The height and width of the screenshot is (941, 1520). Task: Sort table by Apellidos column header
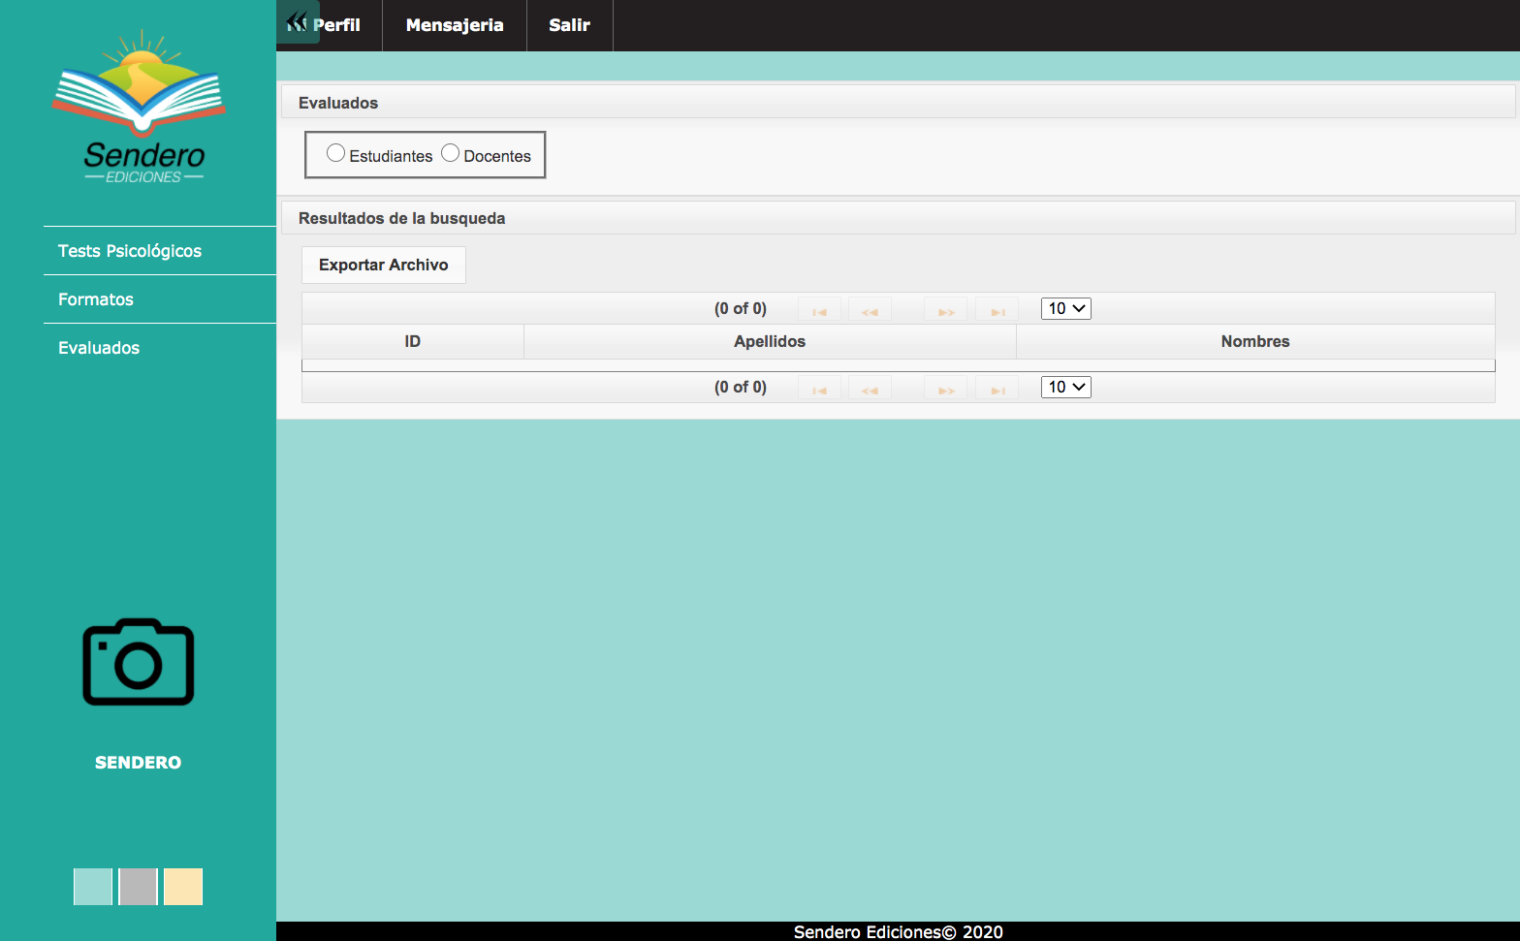[x=770, y=341]
